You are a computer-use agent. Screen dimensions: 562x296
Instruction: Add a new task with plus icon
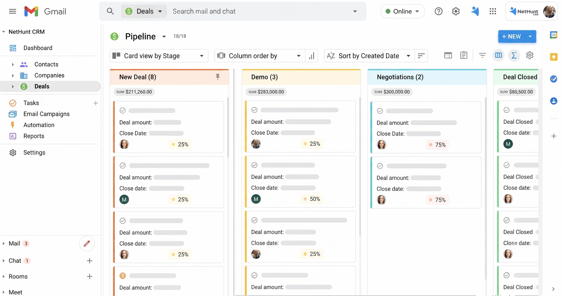pyautogui.click(x=95, y=103)
